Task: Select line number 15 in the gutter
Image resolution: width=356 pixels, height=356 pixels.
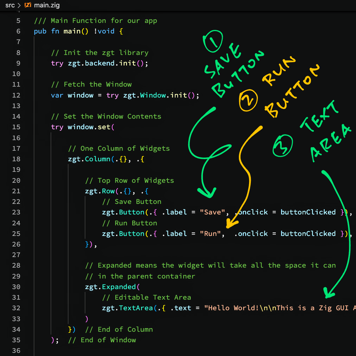Action: [x=16, y=127]
